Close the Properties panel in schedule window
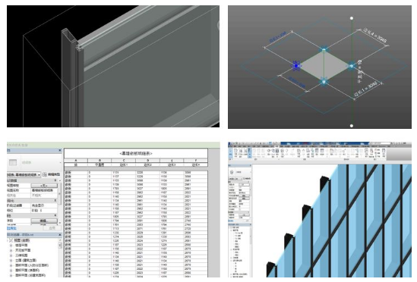 pyautogui.click(x=59, y=151)
